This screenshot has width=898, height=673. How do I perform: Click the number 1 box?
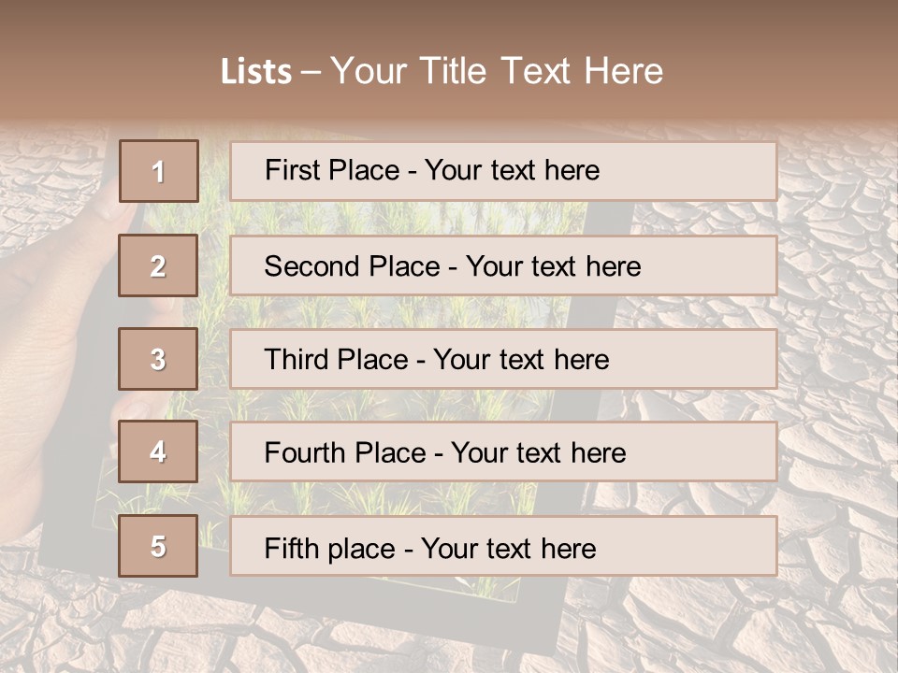click(x=158, y=171)
